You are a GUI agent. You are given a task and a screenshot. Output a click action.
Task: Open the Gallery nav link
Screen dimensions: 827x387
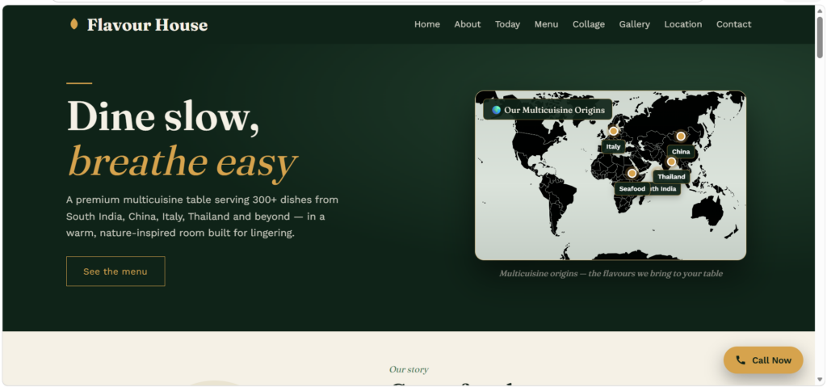[x=635, y=24]
